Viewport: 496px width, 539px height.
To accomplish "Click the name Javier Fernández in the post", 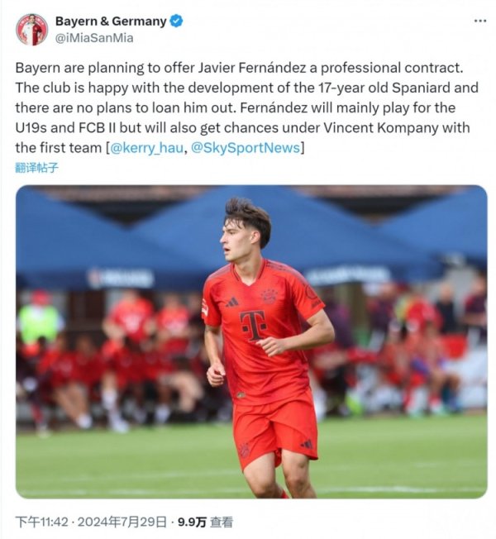I will coord(252,68).
